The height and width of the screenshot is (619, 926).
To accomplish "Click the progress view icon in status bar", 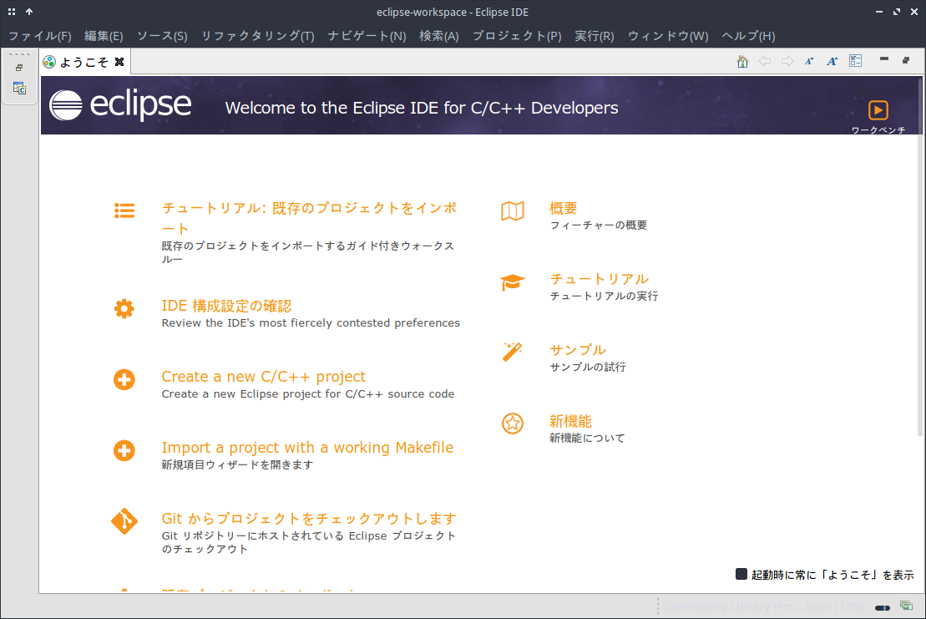I will coord(906,606).
